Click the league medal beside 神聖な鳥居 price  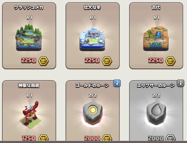click(43, 138)
